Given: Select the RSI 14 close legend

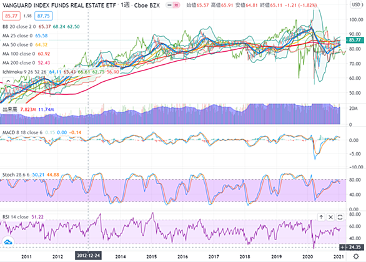Looking at the screenshot, I should coord(16,217).
